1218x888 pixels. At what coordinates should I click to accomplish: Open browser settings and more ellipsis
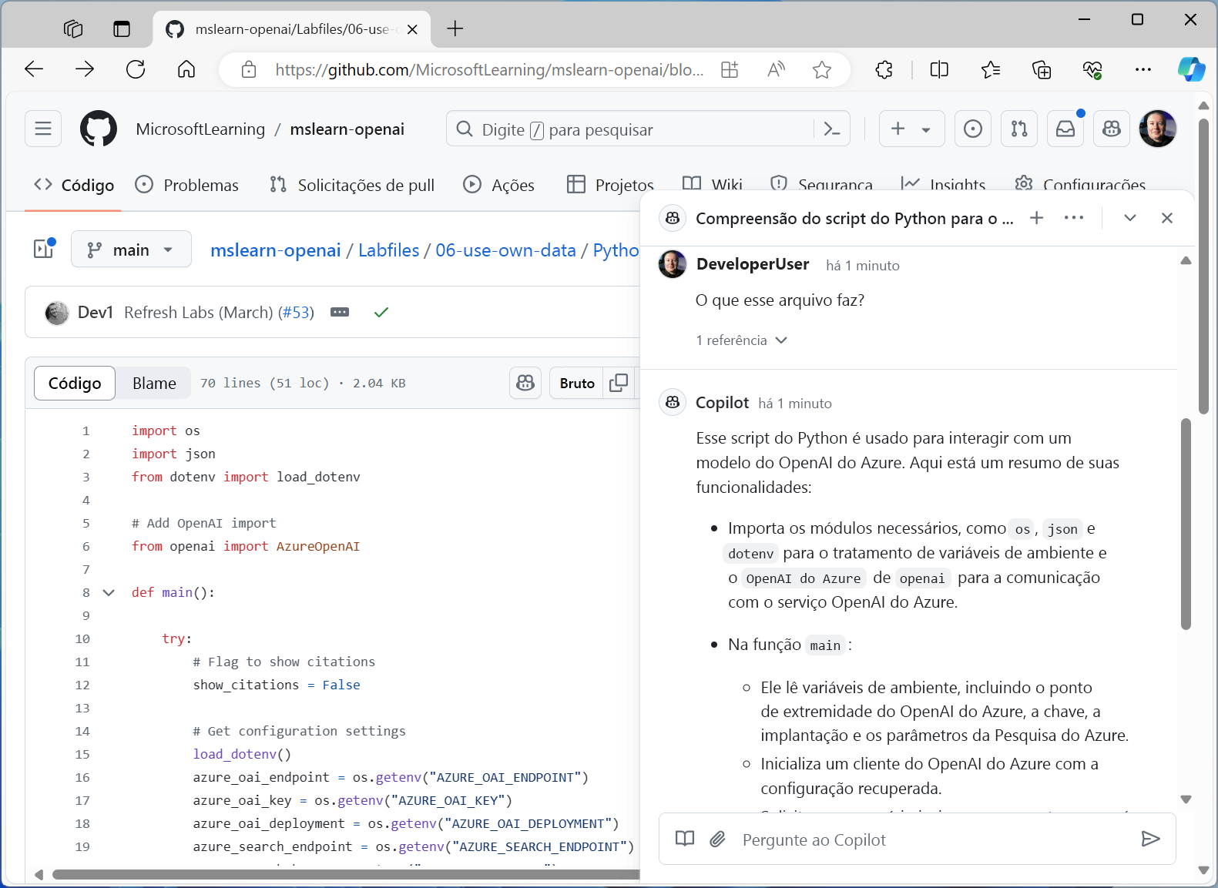1143,70
